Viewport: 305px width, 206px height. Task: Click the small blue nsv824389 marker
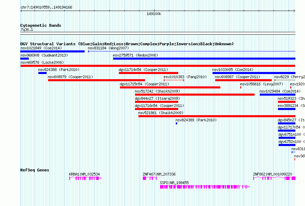point(176,123)
